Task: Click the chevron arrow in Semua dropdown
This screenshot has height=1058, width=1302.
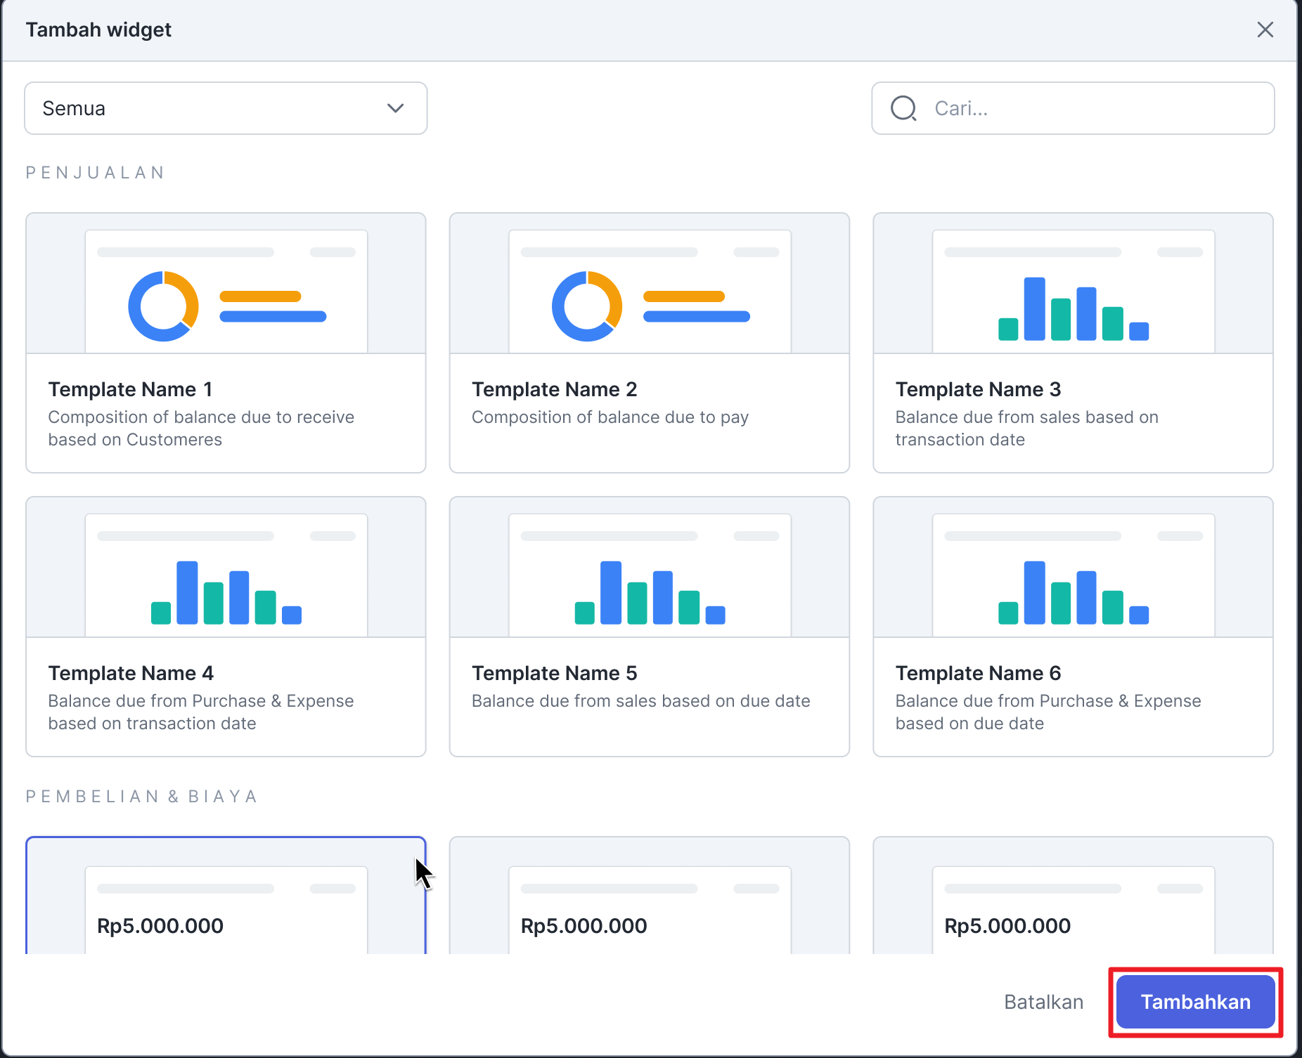Action: [x=396, y=108]
